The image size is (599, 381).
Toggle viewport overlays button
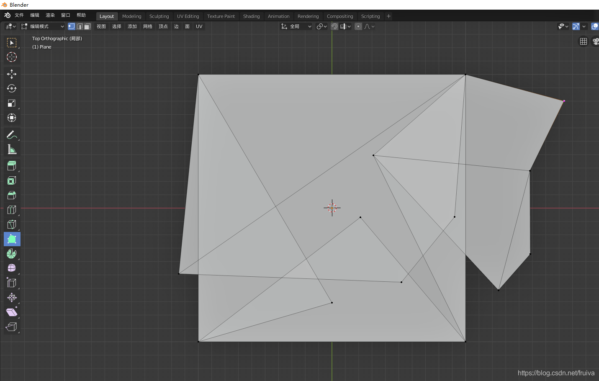coord(595,26)
